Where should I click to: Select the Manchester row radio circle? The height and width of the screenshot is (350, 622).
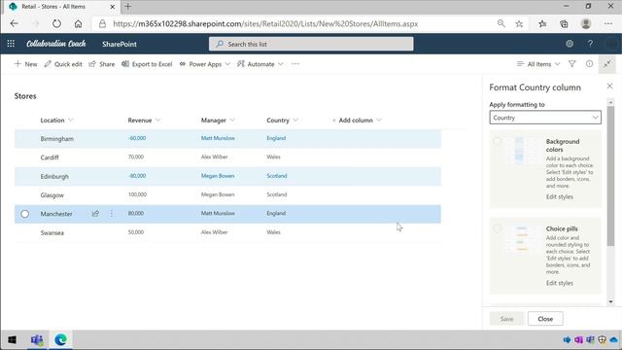pyautogui.click(x=24, y=214)
